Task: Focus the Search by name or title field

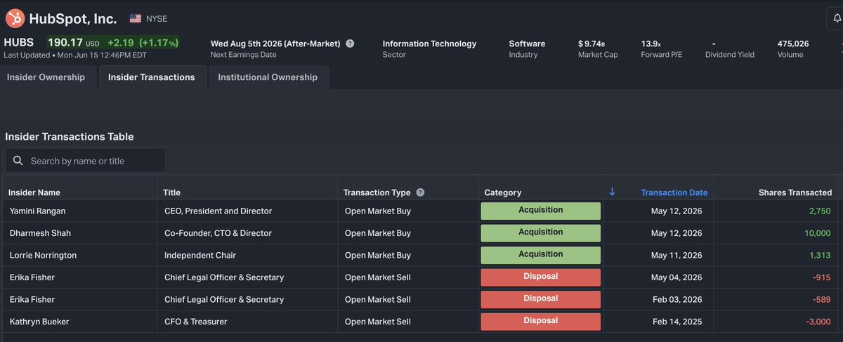Action: (x=86, y=161)
